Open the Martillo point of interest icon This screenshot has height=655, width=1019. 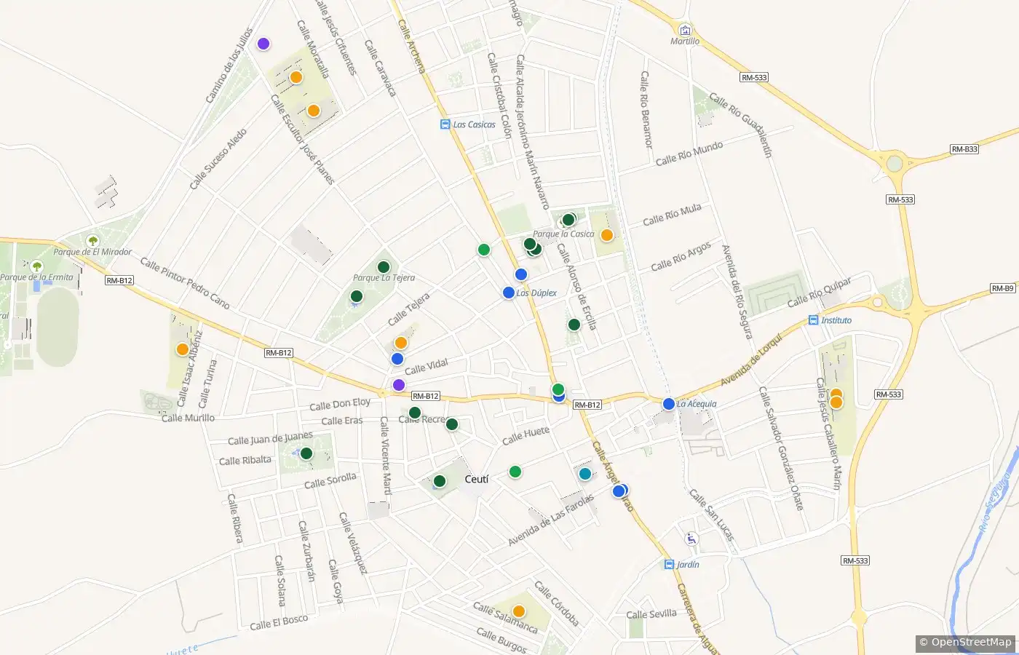[x=685, y=30]
